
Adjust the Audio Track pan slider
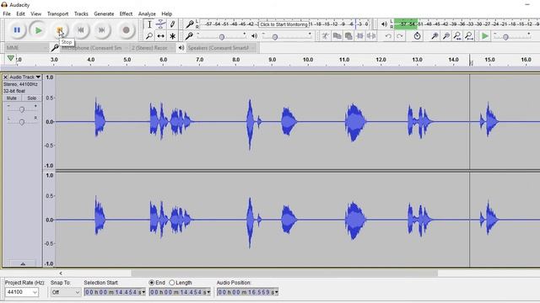tap(22, 121)
